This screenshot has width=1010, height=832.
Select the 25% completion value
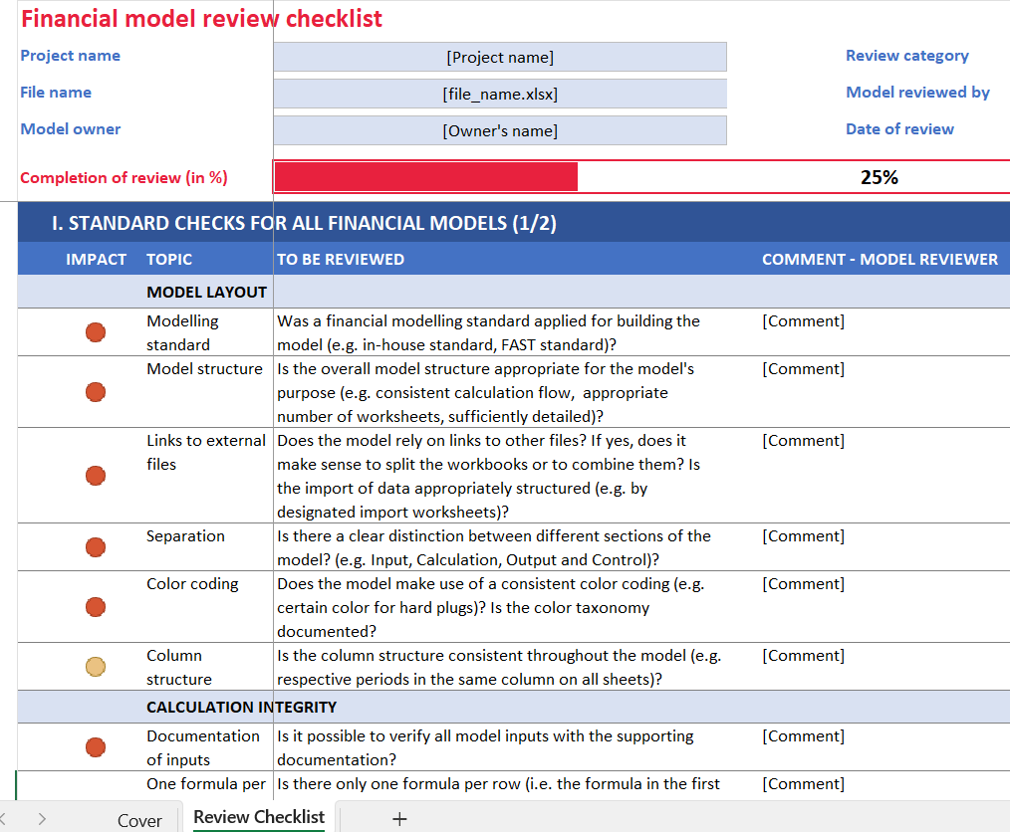tap(880, 177)
